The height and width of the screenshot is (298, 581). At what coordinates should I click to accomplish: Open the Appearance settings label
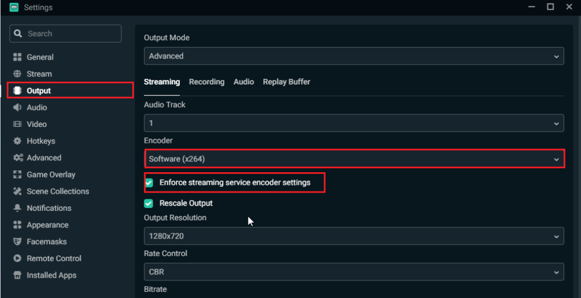coord(48,225)
